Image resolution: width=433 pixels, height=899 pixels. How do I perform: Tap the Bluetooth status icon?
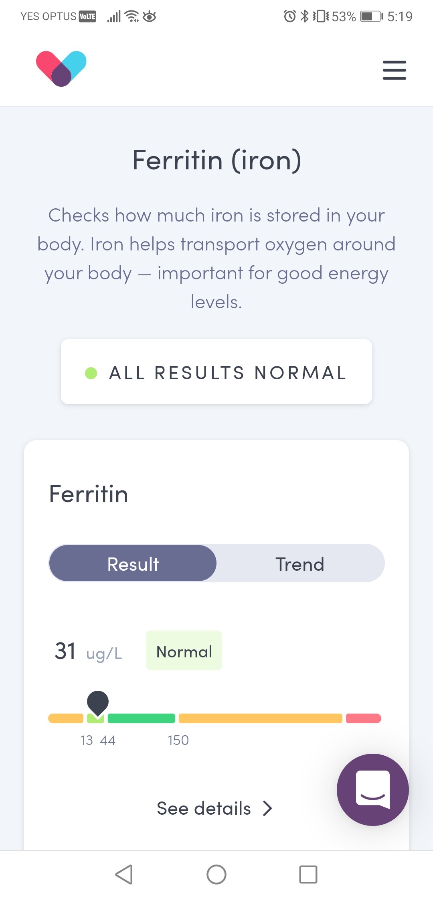tap(305, 16)
